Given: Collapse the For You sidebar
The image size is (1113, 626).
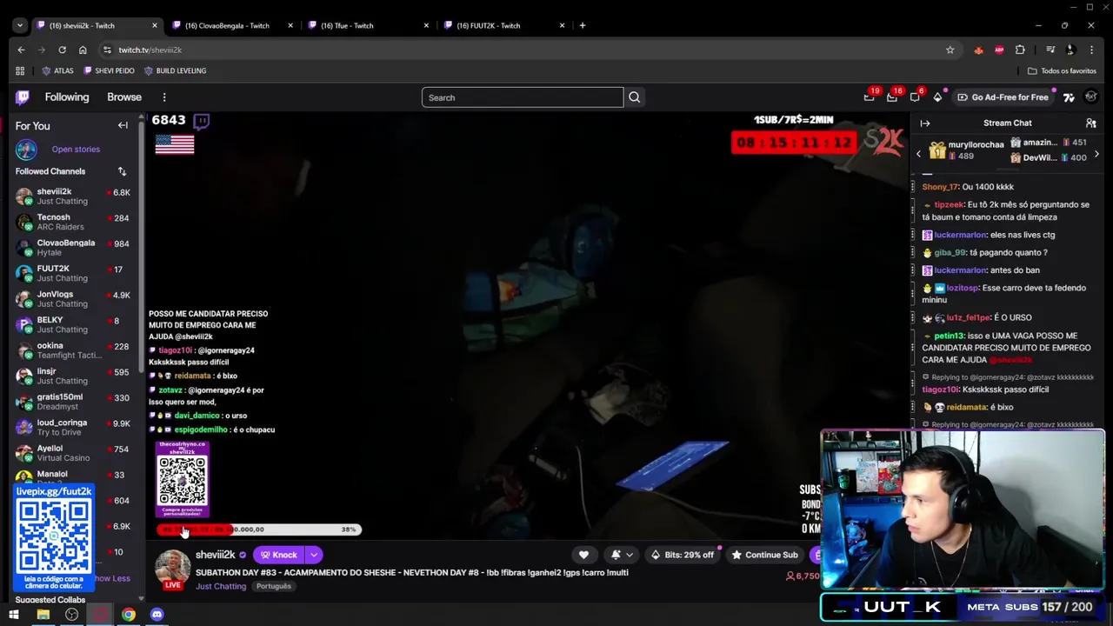Looking at the screenshot, I should tap(123, 125).
